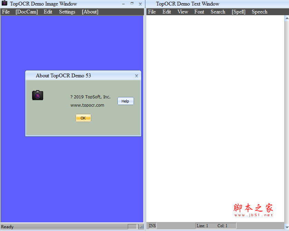Screen dimensions: 289x231
Task: Open the [Spell] menu
Action: pos(239,12)
